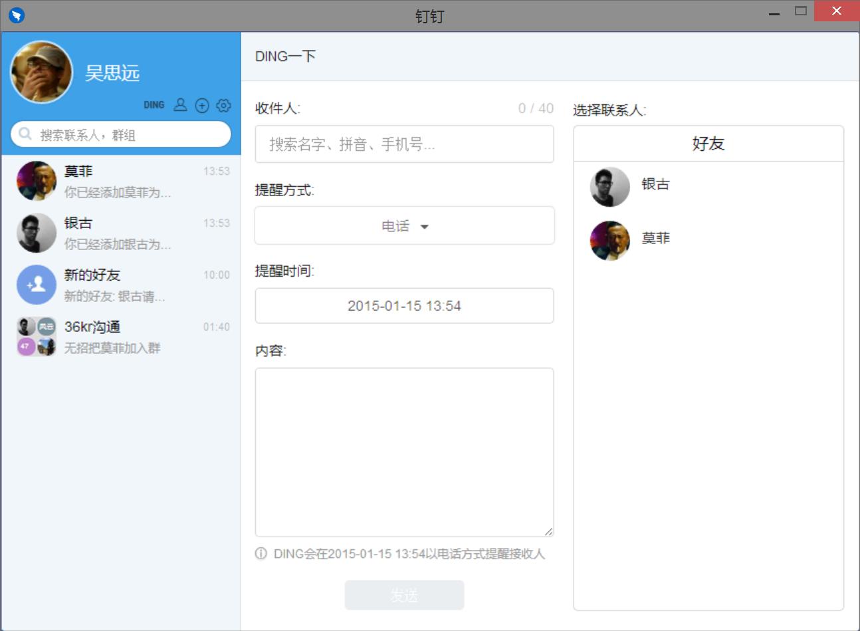Open 莫菲 chat avatar in conversation list

tap(37, 181)
